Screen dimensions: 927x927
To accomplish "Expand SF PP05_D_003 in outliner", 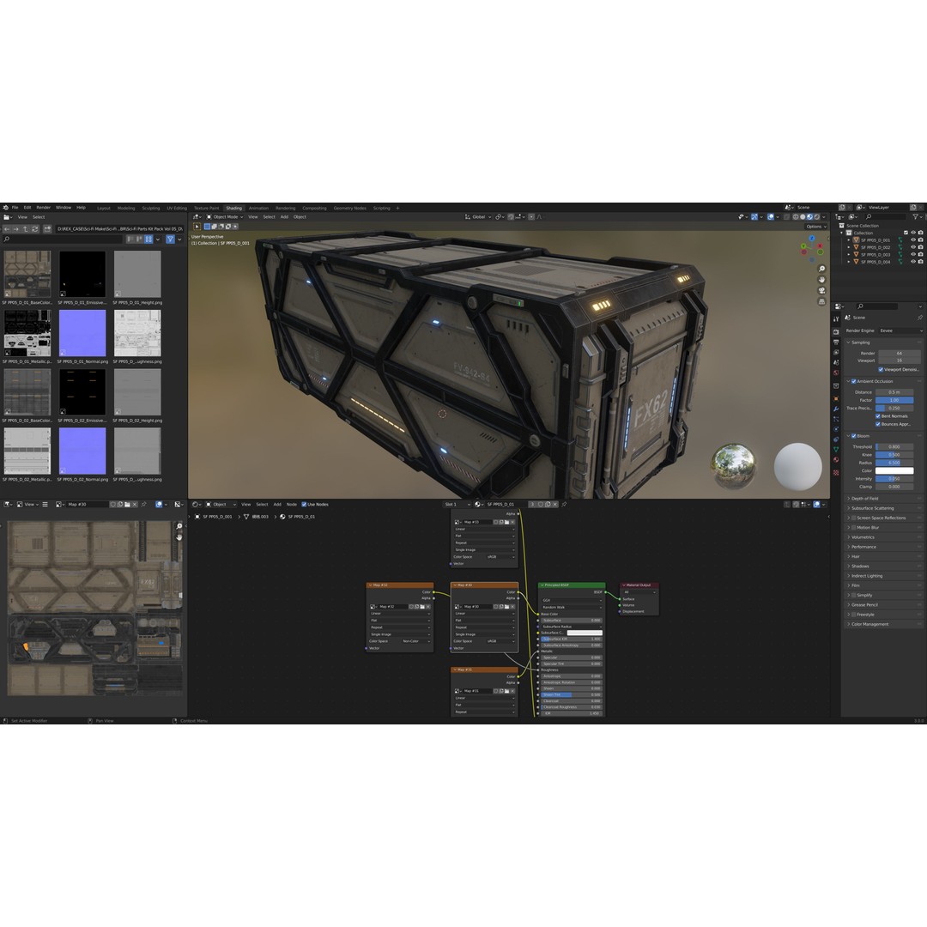I will coord(849,254).
